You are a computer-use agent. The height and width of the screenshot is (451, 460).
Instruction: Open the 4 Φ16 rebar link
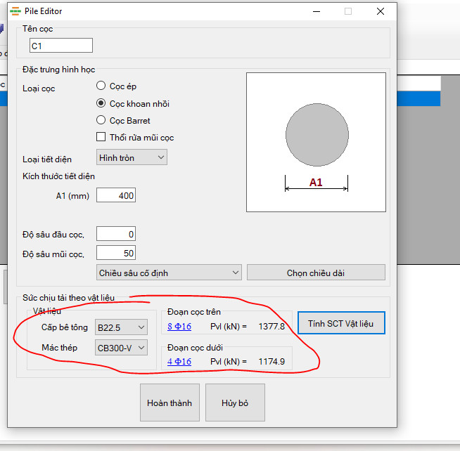[x=179, y=362]
